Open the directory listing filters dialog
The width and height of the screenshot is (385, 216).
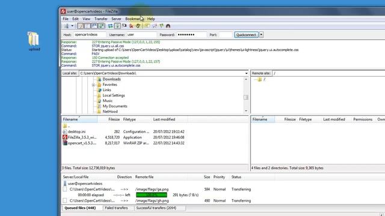pos(147,26)
